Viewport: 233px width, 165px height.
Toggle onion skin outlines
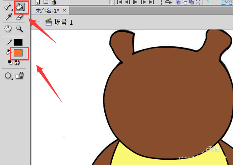[185, 2]
